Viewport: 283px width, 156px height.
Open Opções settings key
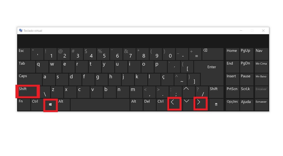point(232,104)
